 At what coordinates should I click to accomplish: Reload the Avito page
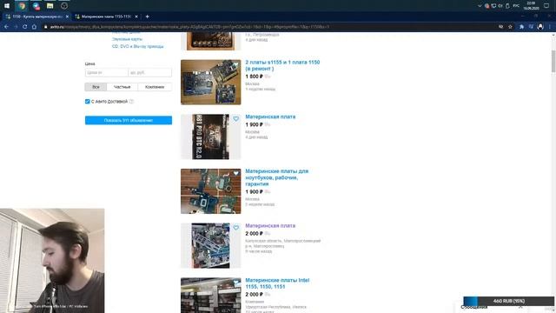tap(24, 27)
